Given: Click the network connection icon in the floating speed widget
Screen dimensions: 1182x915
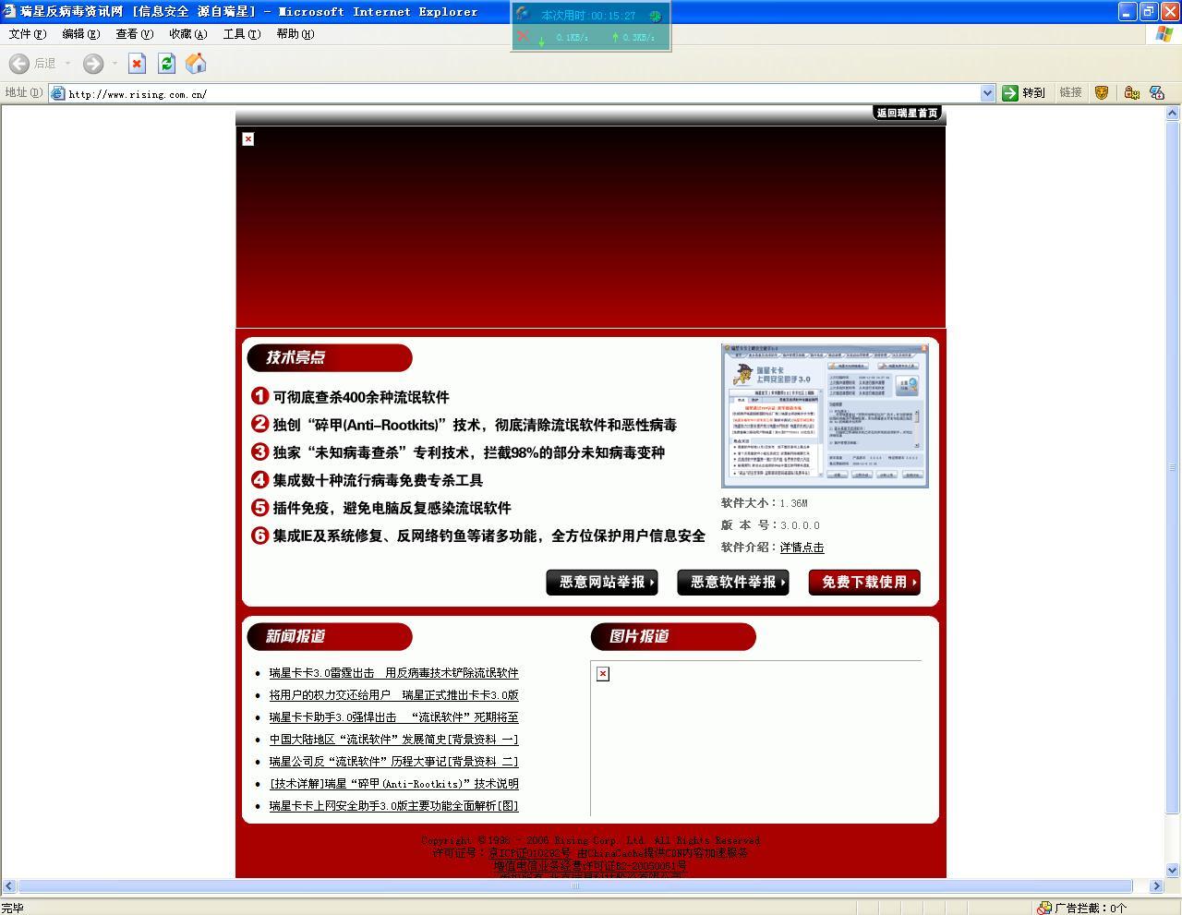Looking at the screenshot, I should tap(523, 14).
